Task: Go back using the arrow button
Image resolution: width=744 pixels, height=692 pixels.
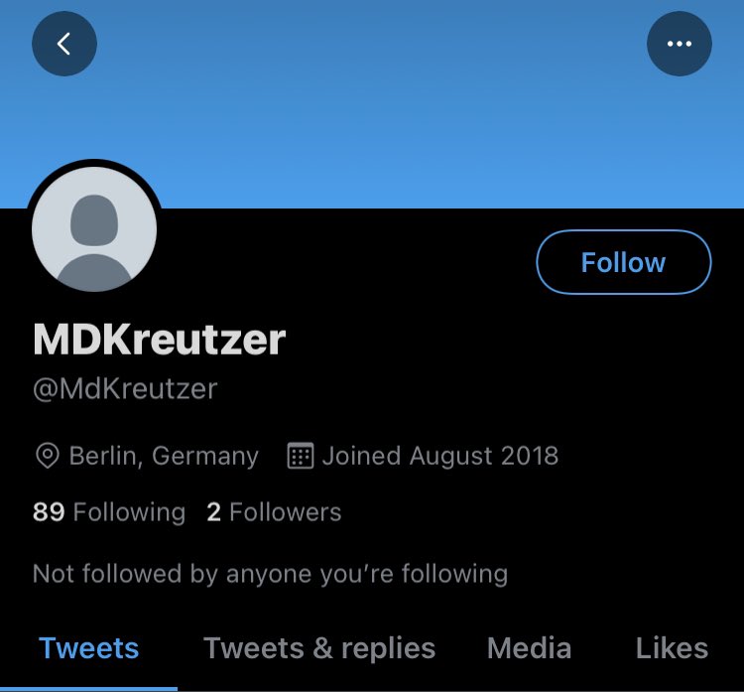Action: pos(64,44)
